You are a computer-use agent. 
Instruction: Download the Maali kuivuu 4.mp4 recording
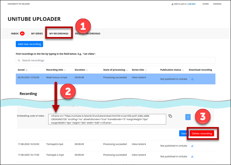[x=192, y=79]
